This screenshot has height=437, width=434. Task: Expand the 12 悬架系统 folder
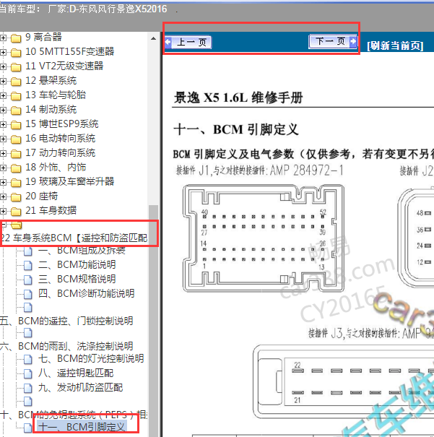pos(3,81)
